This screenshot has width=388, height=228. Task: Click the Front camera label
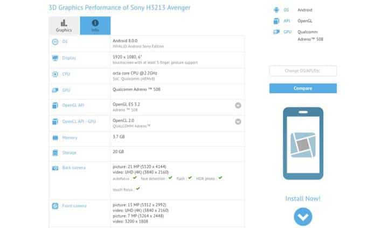click(x=74, y=206)
